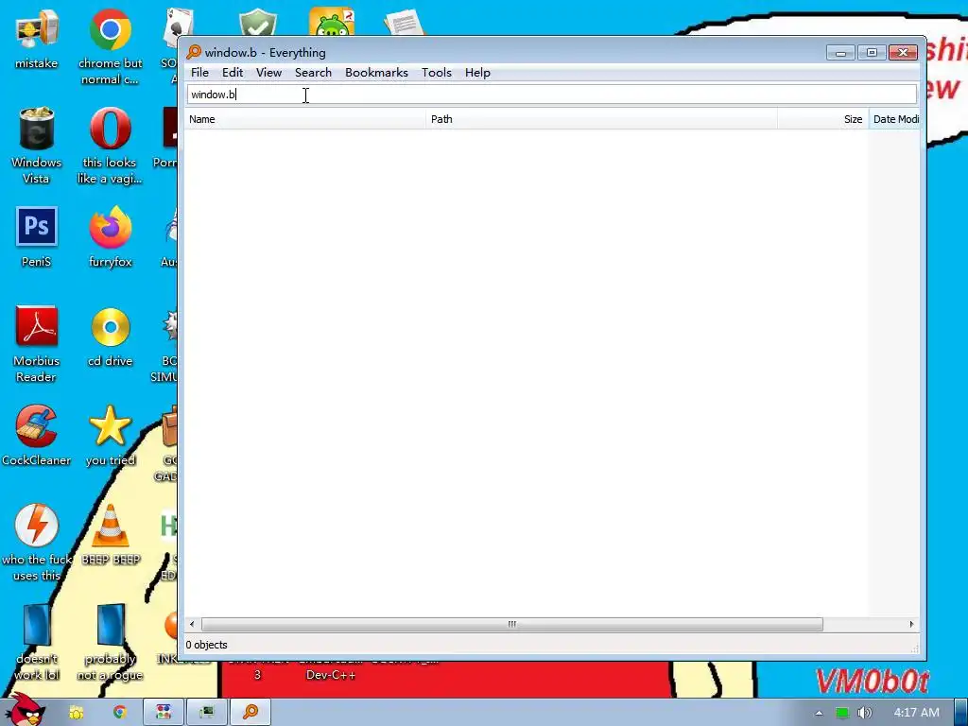The width and height of the screenshot is (968, 726).
Task: Select the 'furryfox' Firefox desktop icon
Action: (x=111, y=237)
